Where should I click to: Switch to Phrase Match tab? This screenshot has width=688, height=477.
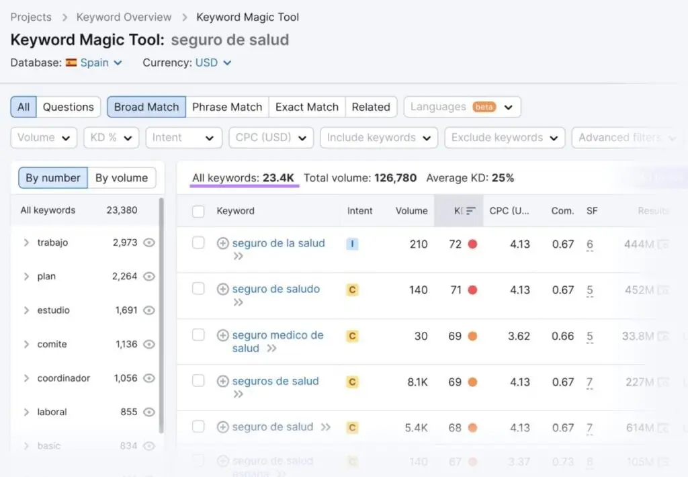tap(227, 107)
